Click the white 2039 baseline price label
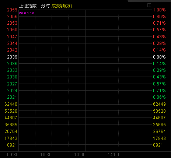 tap(12, 57)
